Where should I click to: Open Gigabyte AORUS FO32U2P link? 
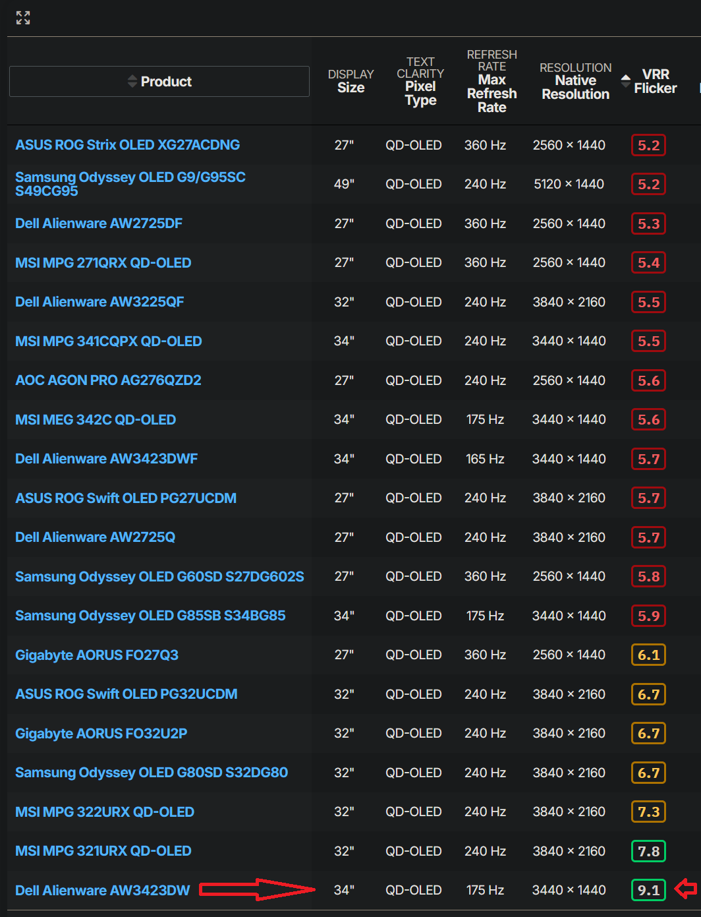101,733
